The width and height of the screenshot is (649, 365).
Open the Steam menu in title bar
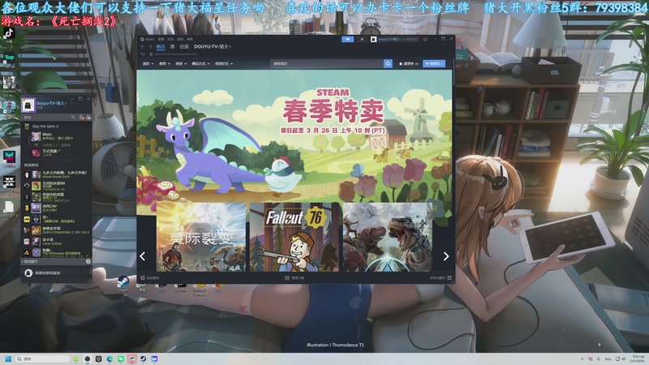(148, 39)
